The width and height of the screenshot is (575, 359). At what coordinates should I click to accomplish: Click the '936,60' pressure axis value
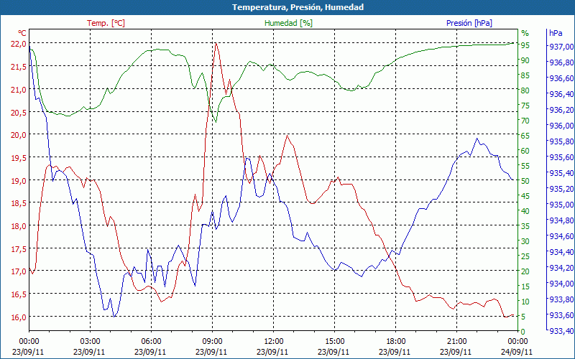click(561, 78)
